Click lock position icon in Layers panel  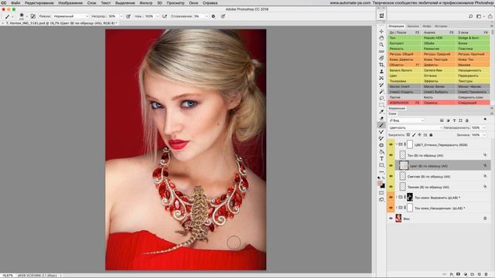(x=419, y=135)
